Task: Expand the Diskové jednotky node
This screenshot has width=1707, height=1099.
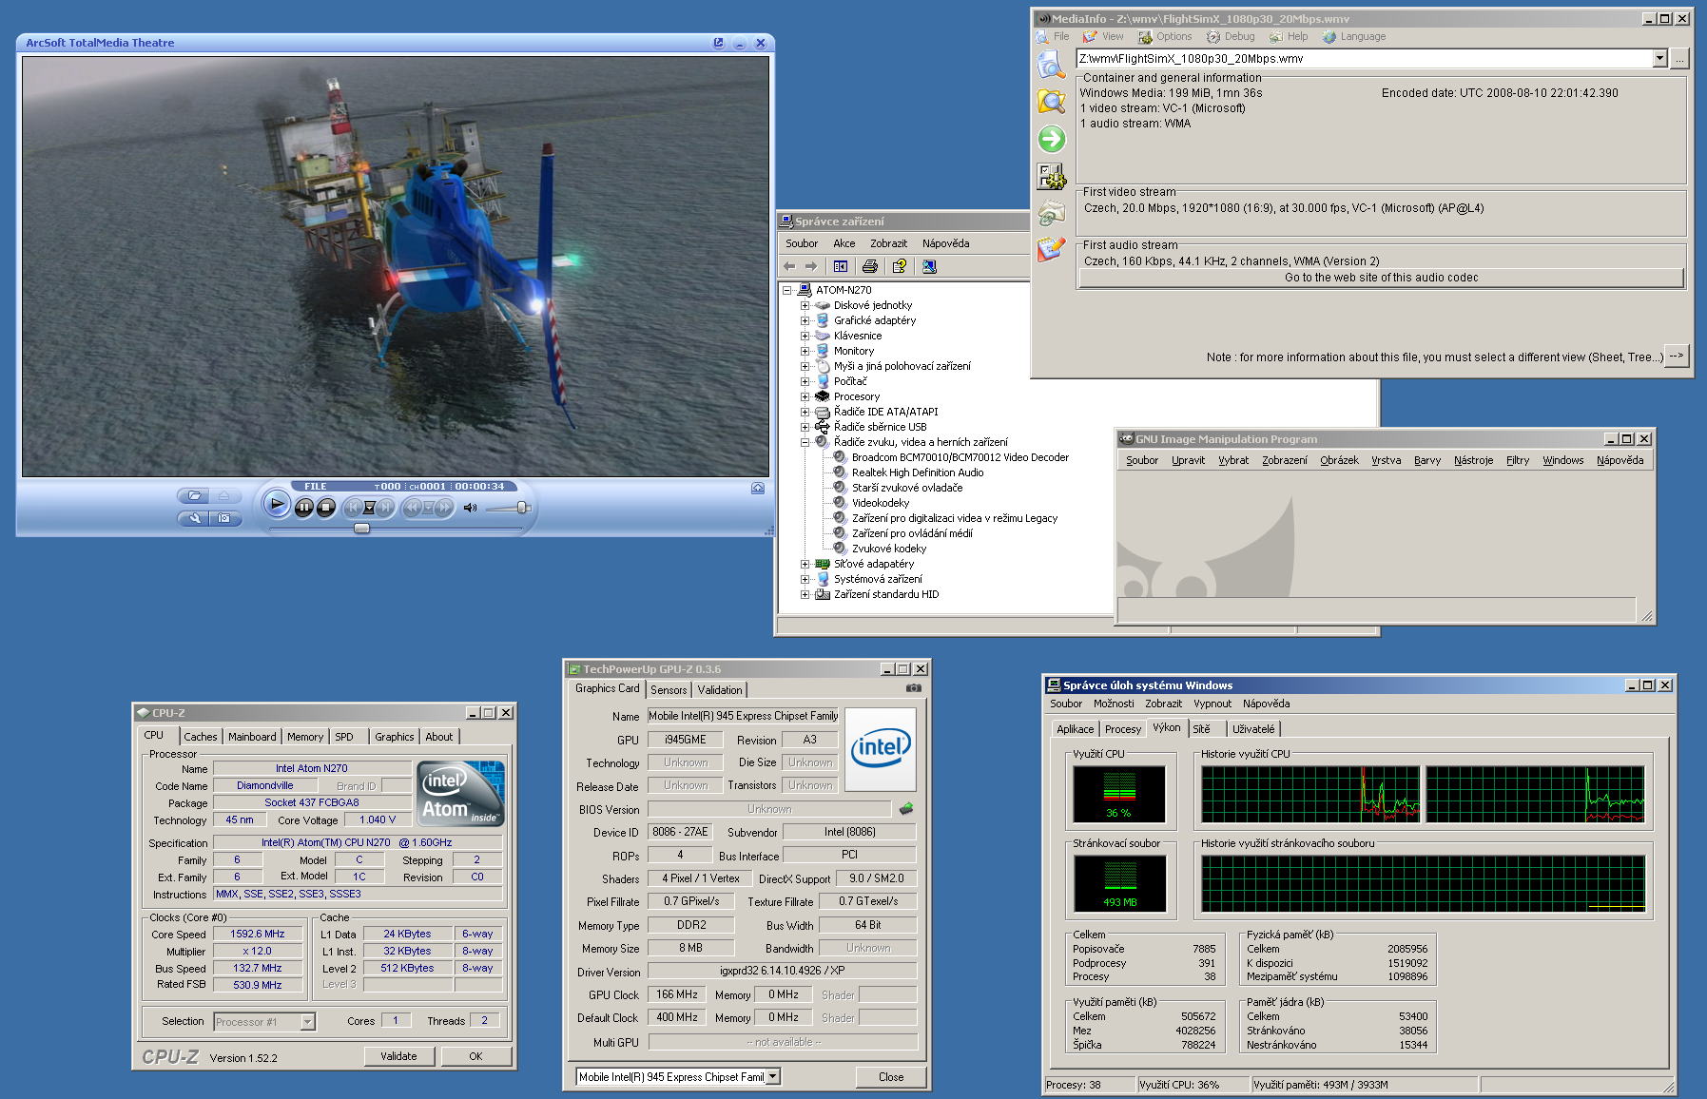Action: [805, 305]
